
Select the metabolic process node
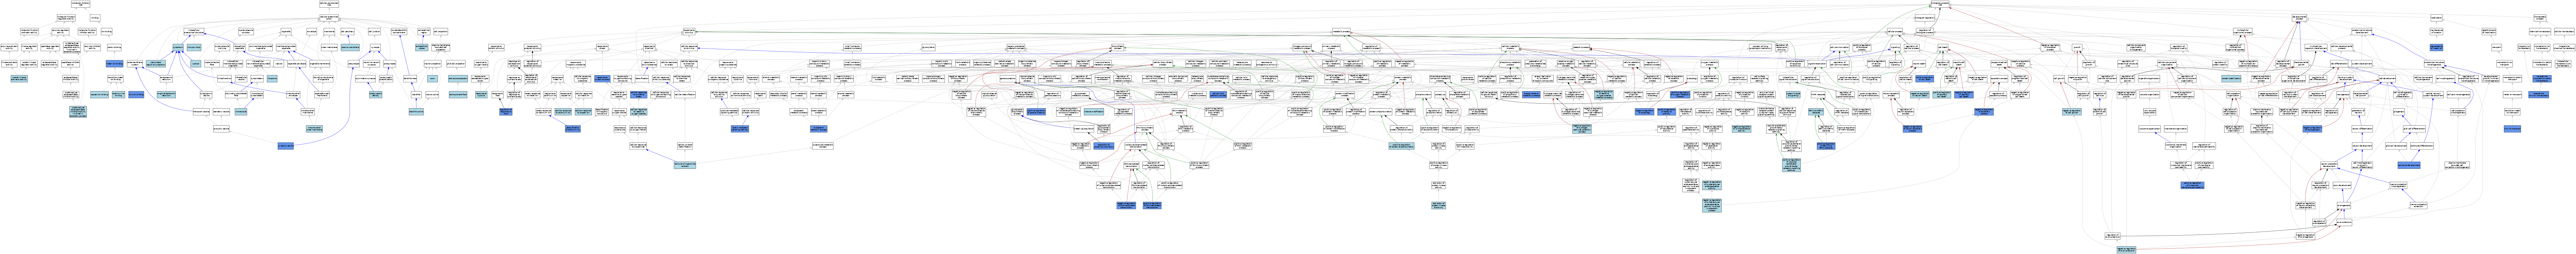click(x=1341, y=31)
